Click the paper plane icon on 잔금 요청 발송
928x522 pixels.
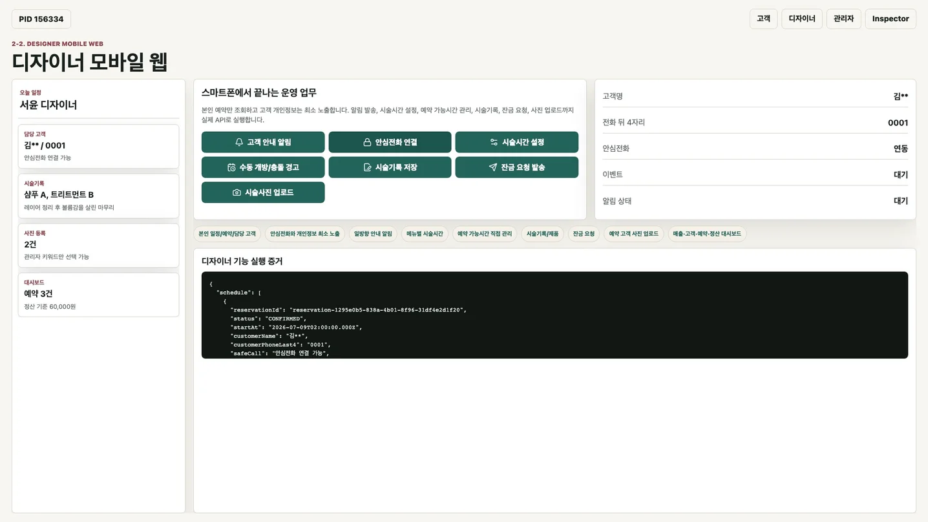[492, 167]
